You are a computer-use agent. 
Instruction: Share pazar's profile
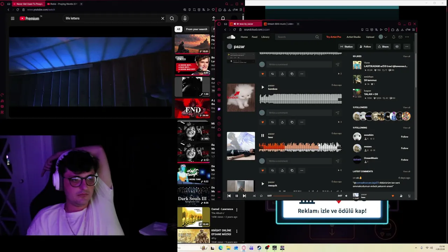[x=383, y=47]
